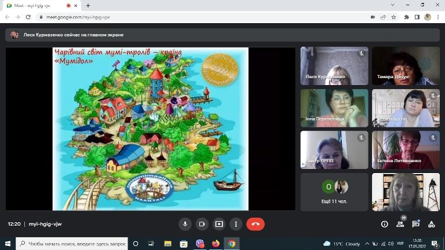The image size is (445, 250).
Task: Select Тетяна Ідута video tile
Action: point(406,108)
